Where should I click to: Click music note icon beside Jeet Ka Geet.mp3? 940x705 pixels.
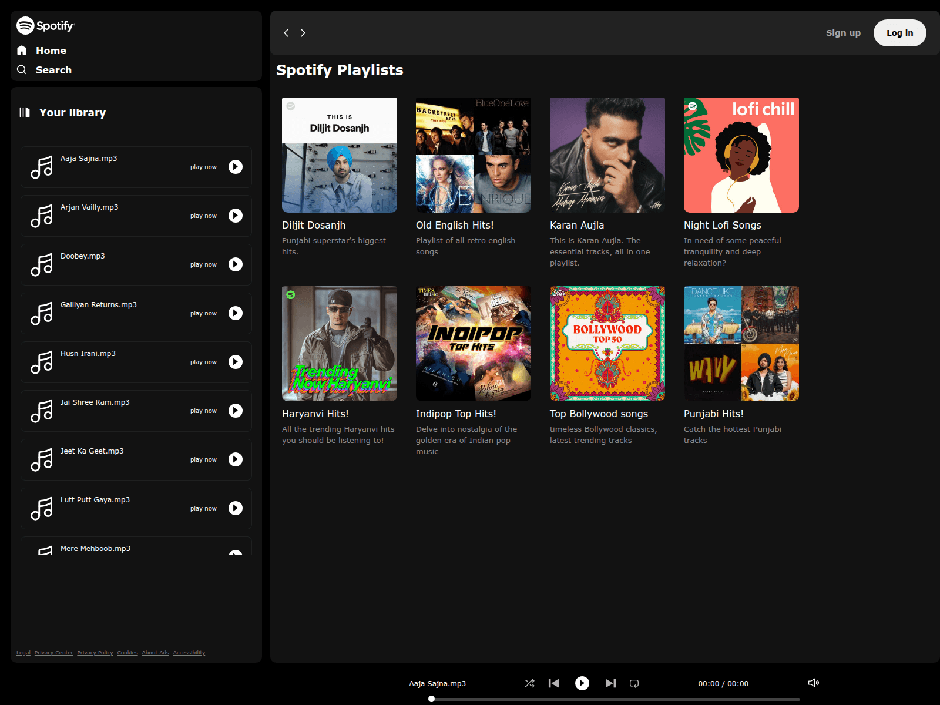[42, 460]
